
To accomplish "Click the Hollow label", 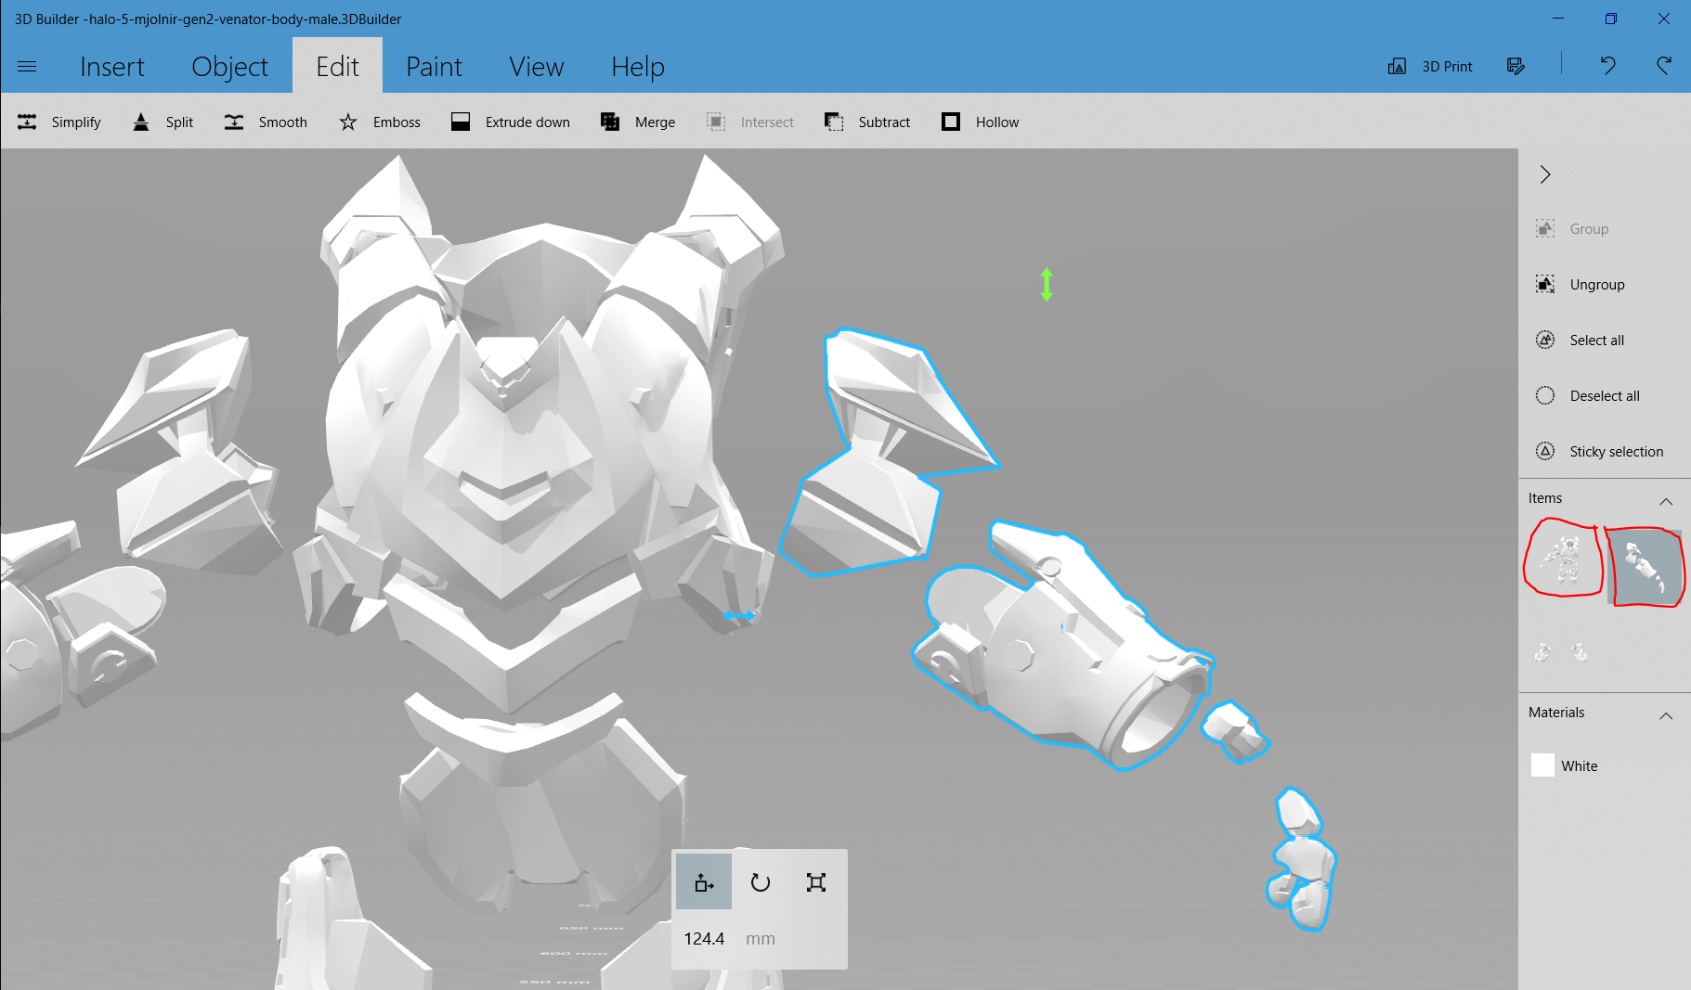I will coord(996,122).
